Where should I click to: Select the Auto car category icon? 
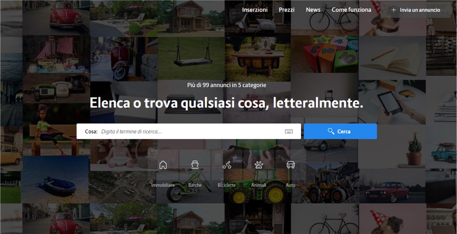291,165
